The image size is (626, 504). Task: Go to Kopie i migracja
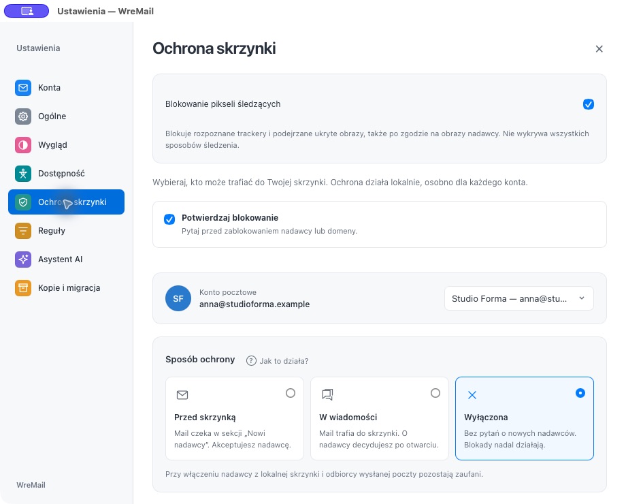pos(66,288)
